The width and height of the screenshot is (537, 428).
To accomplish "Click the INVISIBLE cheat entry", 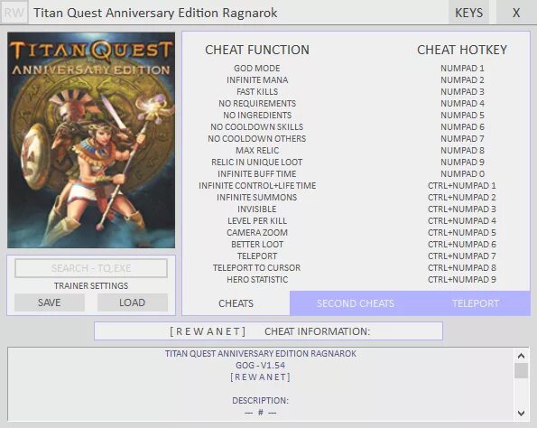I will pyautogui.click(x=257, y=209).
